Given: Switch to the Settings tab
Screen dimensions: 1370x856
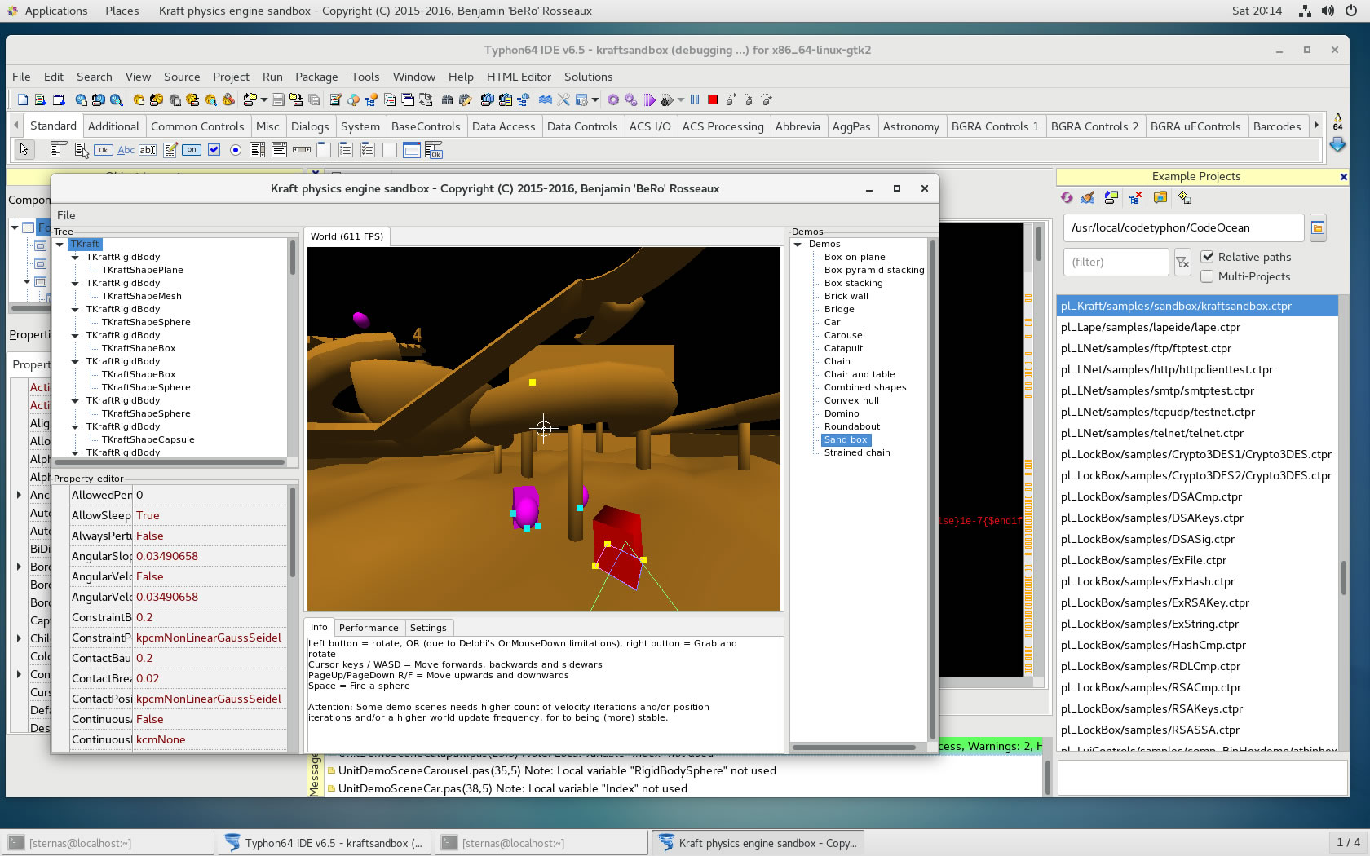Looking at the screenshot, I should click(428, 628).
